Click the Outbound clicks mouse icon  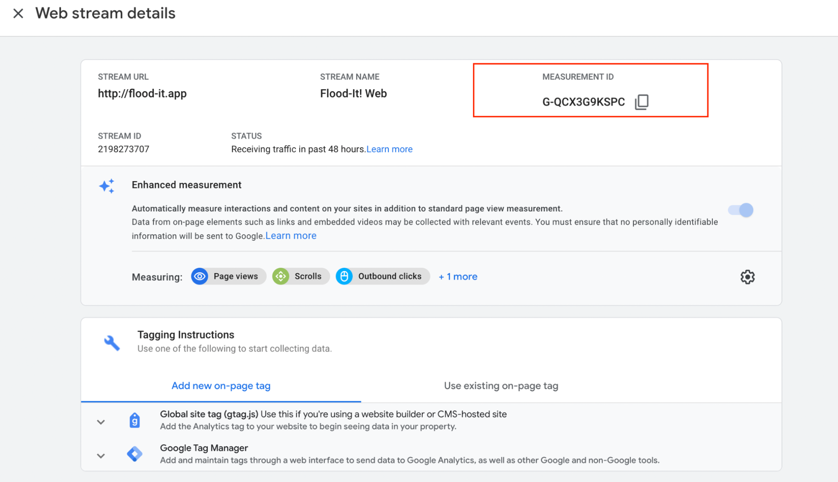coord(344,276)
